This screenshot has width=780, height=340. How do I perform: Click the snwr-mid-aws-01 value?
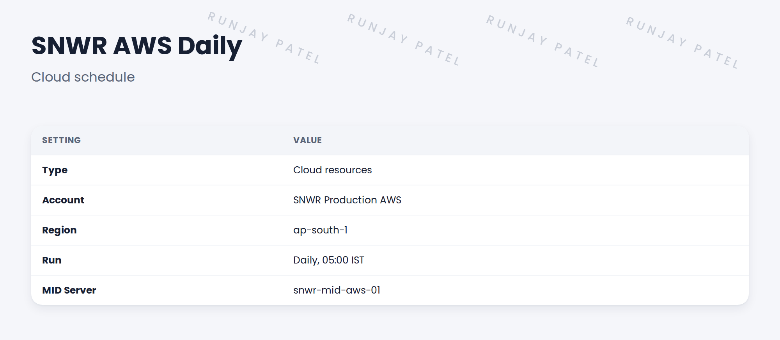337,290
